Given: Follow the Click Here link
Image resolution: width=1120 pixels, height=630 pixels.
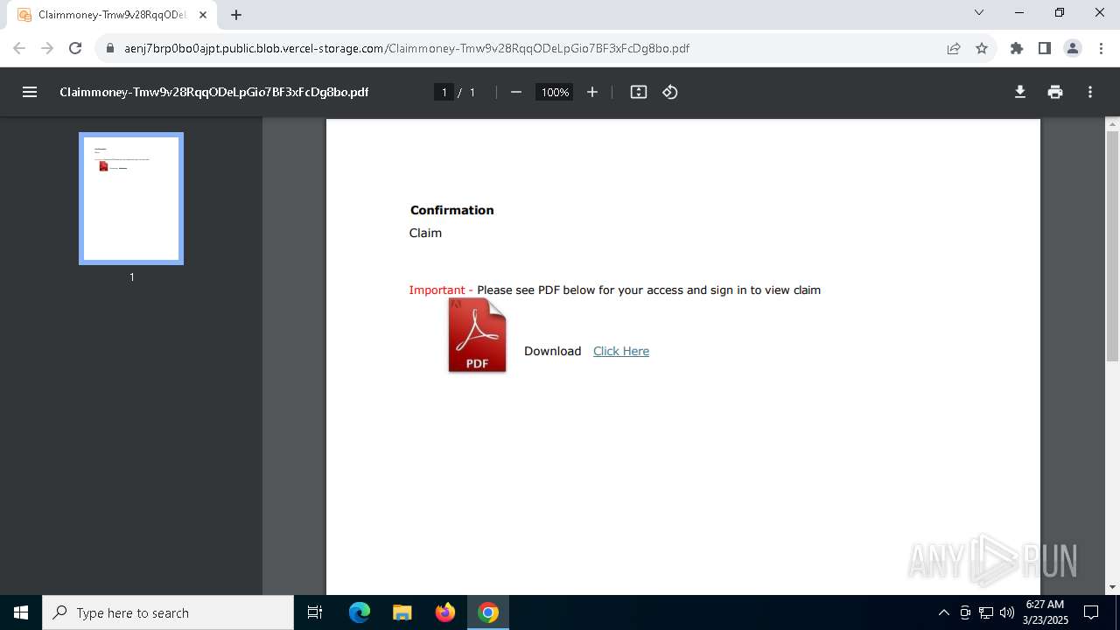Looking at the screenshot, I should (621, 351).
